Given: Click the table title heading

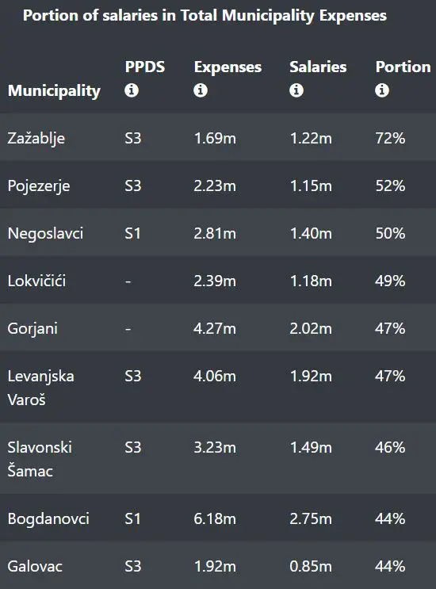Looking at the screenshot, I should (205, 16).
